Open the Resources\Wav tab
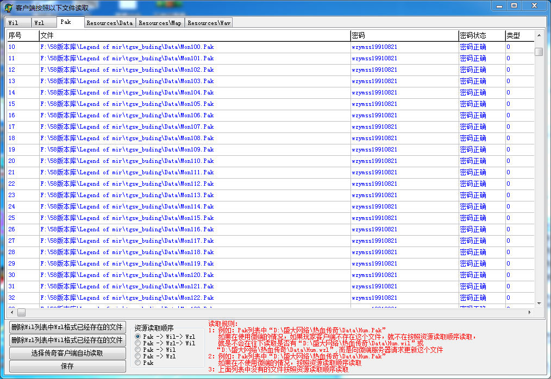The height and width of the screenshot is (379, 551). pos(209,23)
